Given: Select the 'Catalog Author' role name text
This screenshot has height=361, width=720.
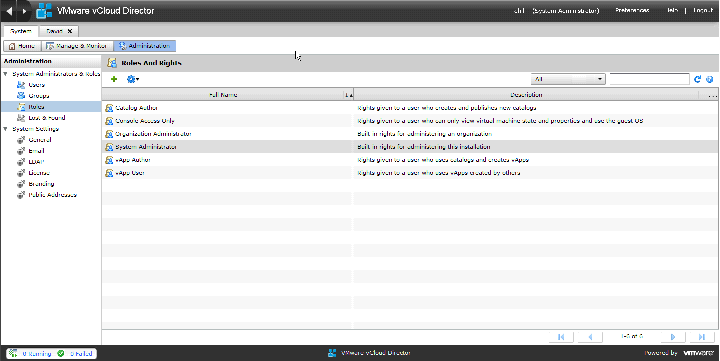Looking at the screenshot, I should [137, 108].
